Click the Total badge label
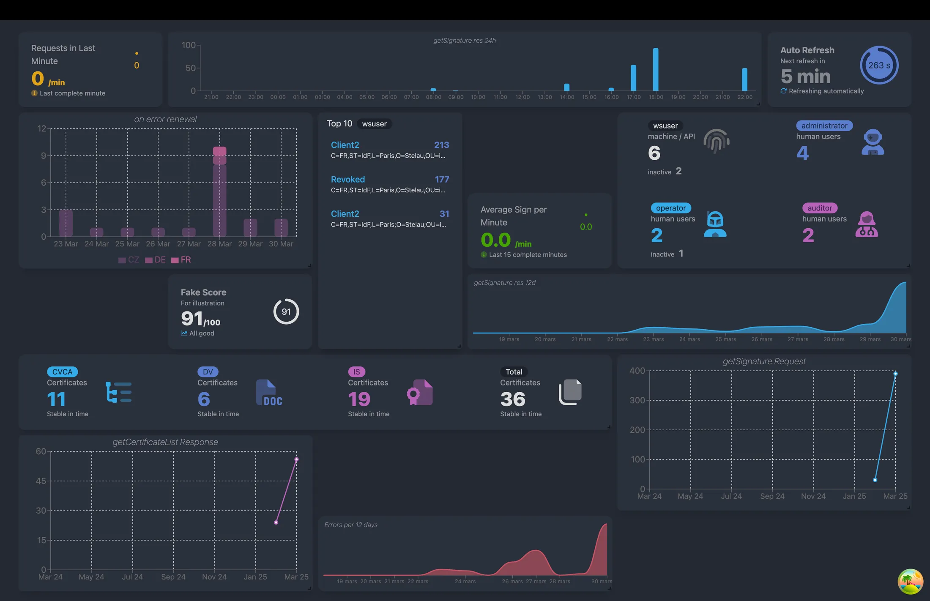 point(514,372)
